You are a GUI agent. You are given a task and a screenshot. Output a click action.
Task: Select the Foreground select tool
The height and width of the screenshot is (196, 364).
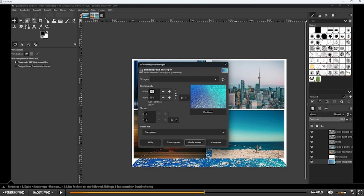(27, 21)
